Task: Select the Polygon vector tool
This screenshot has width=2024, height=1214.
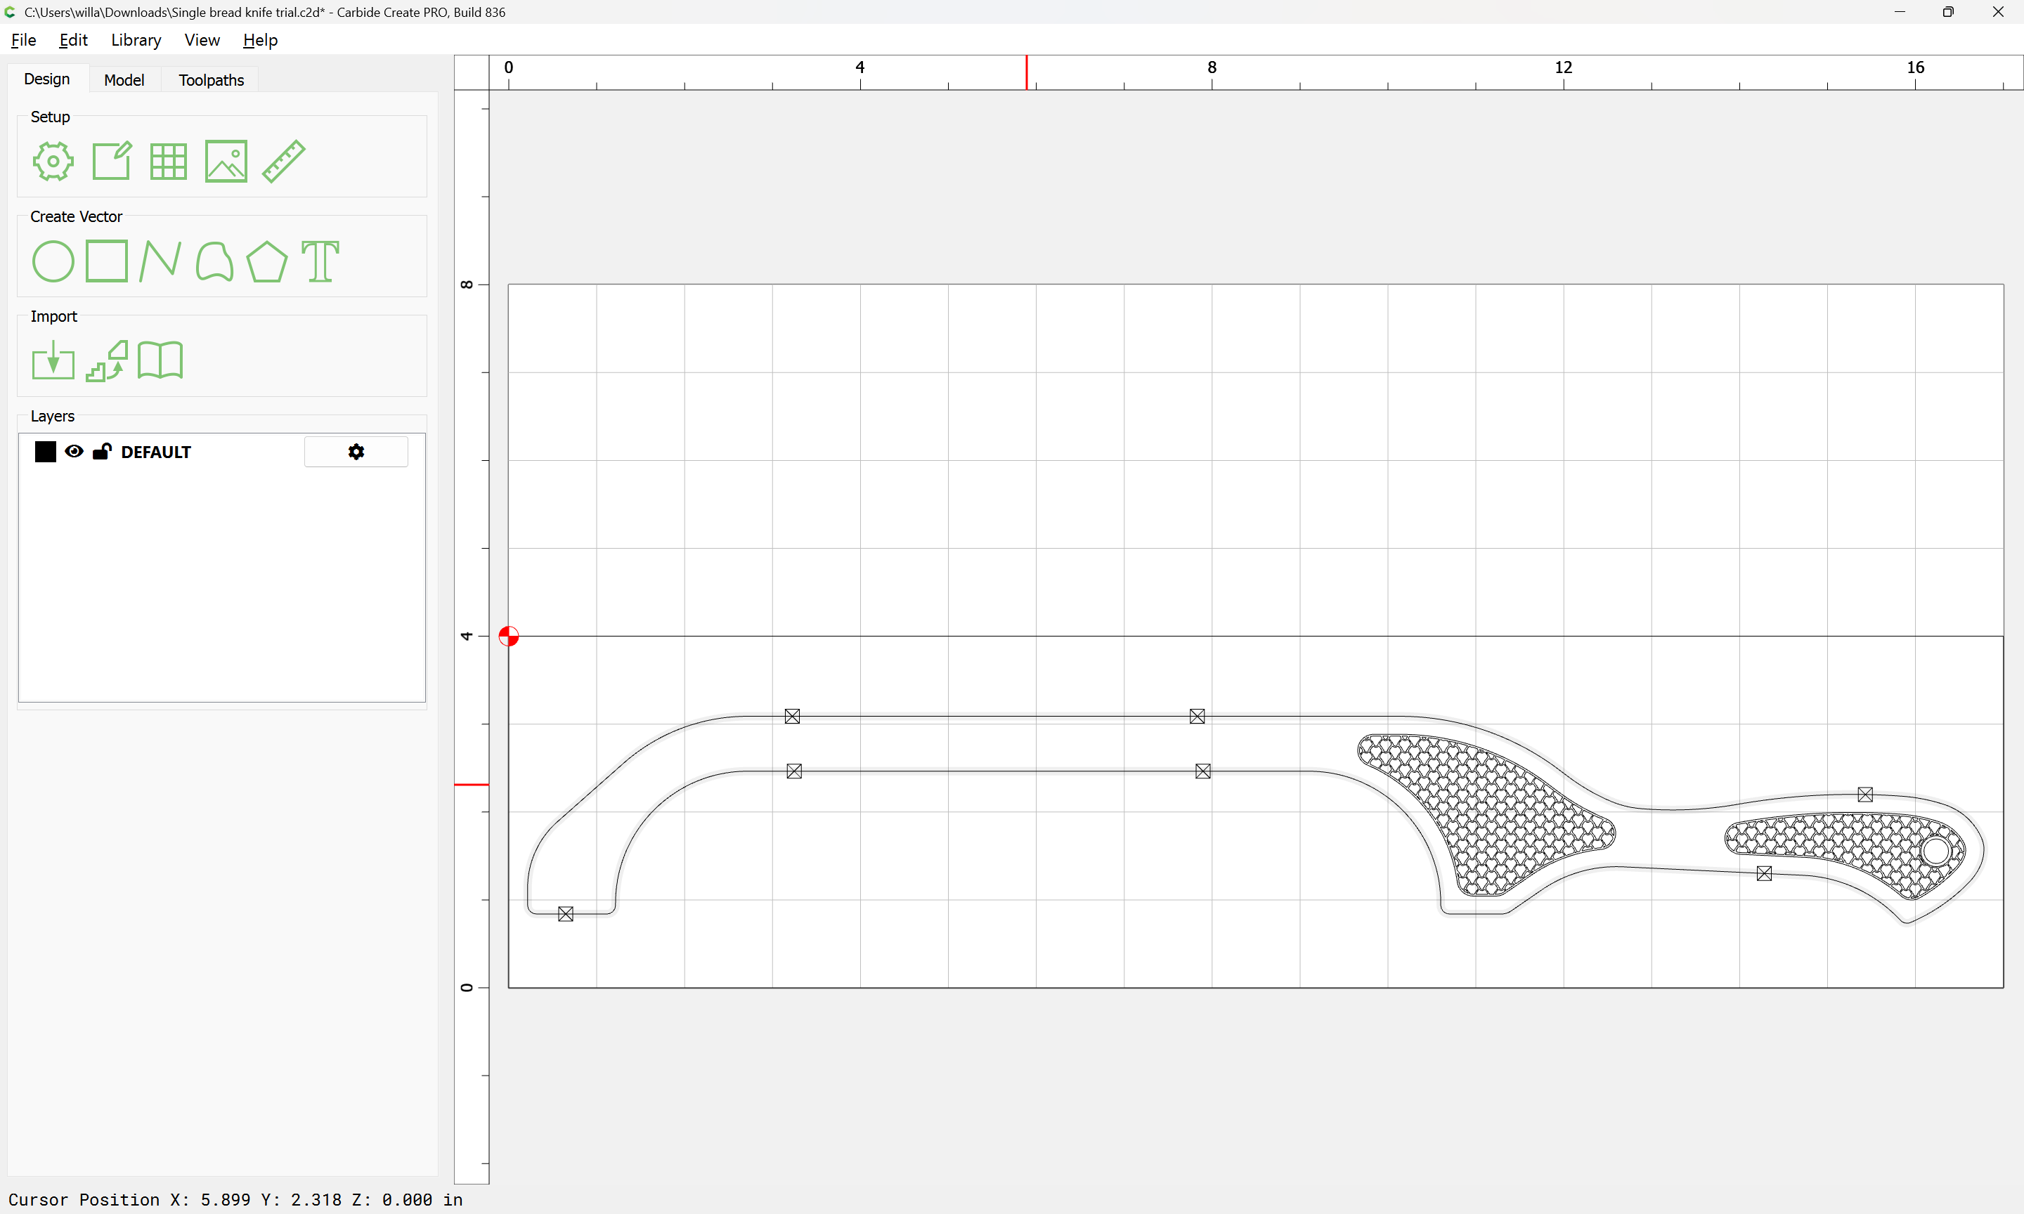Action: tap(266, 262)
